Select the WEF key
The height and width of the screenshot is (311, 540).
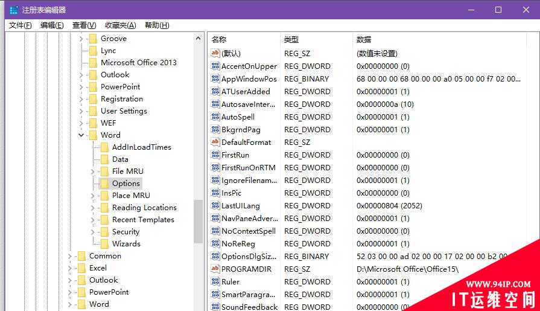(108, 123)
